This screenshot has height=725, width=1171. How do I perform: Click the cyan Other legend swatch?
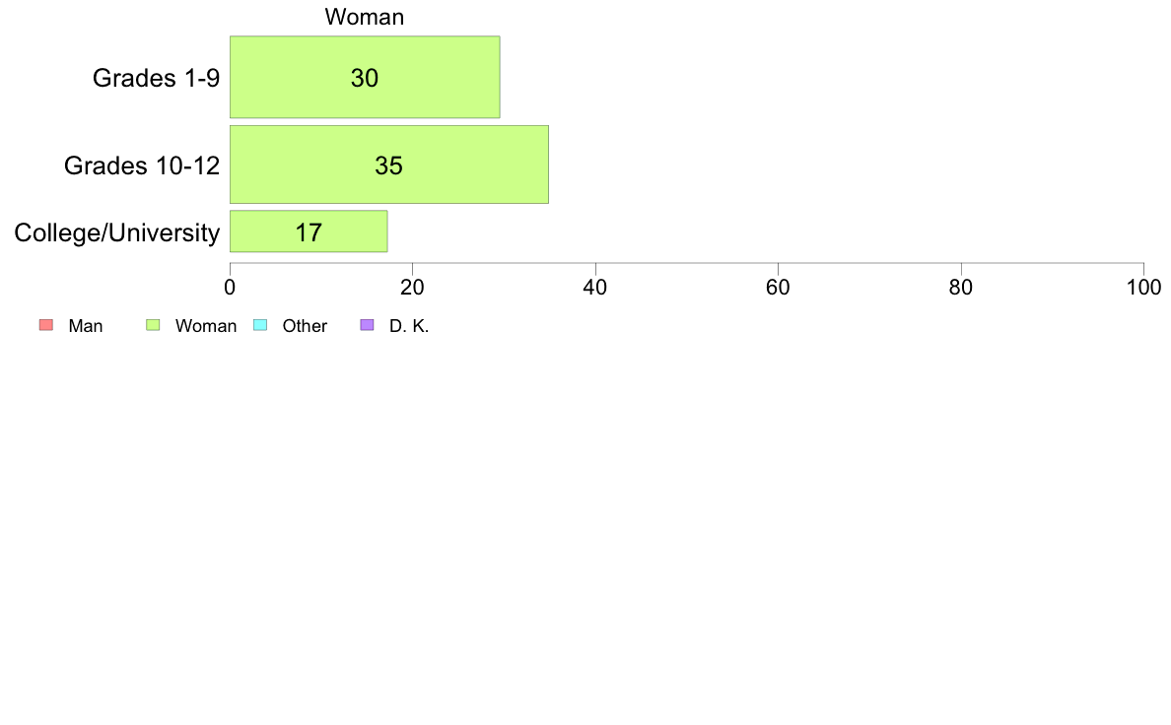[260, 325]
